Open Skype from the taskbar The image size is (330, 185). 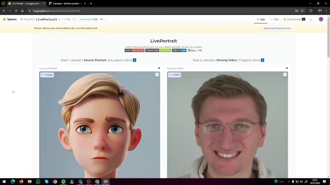(x=46, y=182)
